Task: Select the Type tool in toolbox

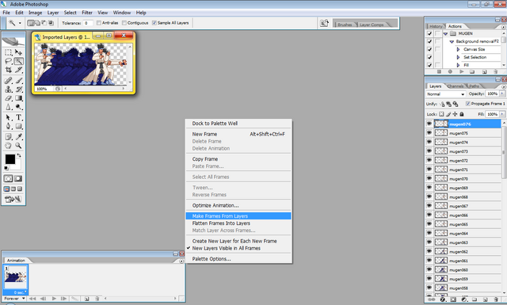Action: 19,118
